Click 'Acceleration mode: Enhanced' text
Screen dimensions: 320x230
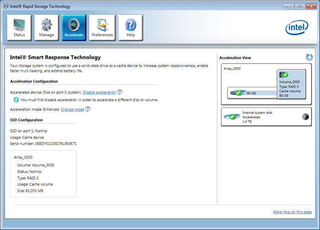click(x=34, y=109)
